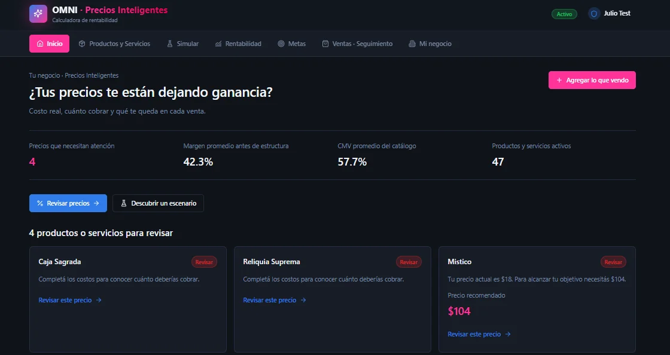Click the Revisar badge on Mistico card
The image size is (670, 355).
613,262
